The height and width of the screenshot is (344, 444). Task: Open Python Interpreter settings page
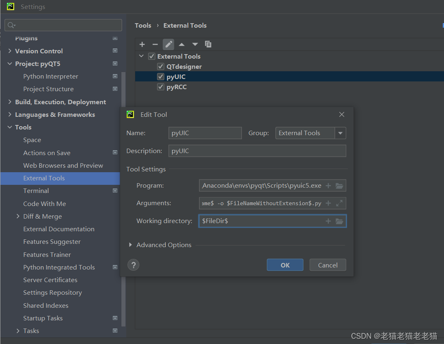click(51, 77)
